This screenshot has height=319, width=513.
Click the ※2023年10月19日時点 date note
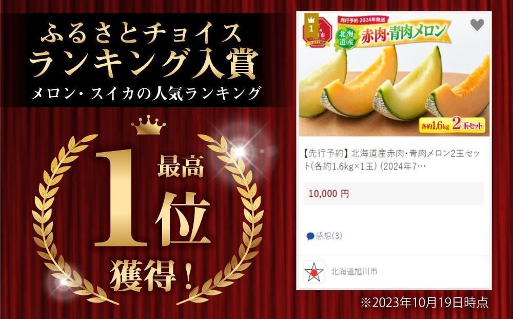point(424,302)
